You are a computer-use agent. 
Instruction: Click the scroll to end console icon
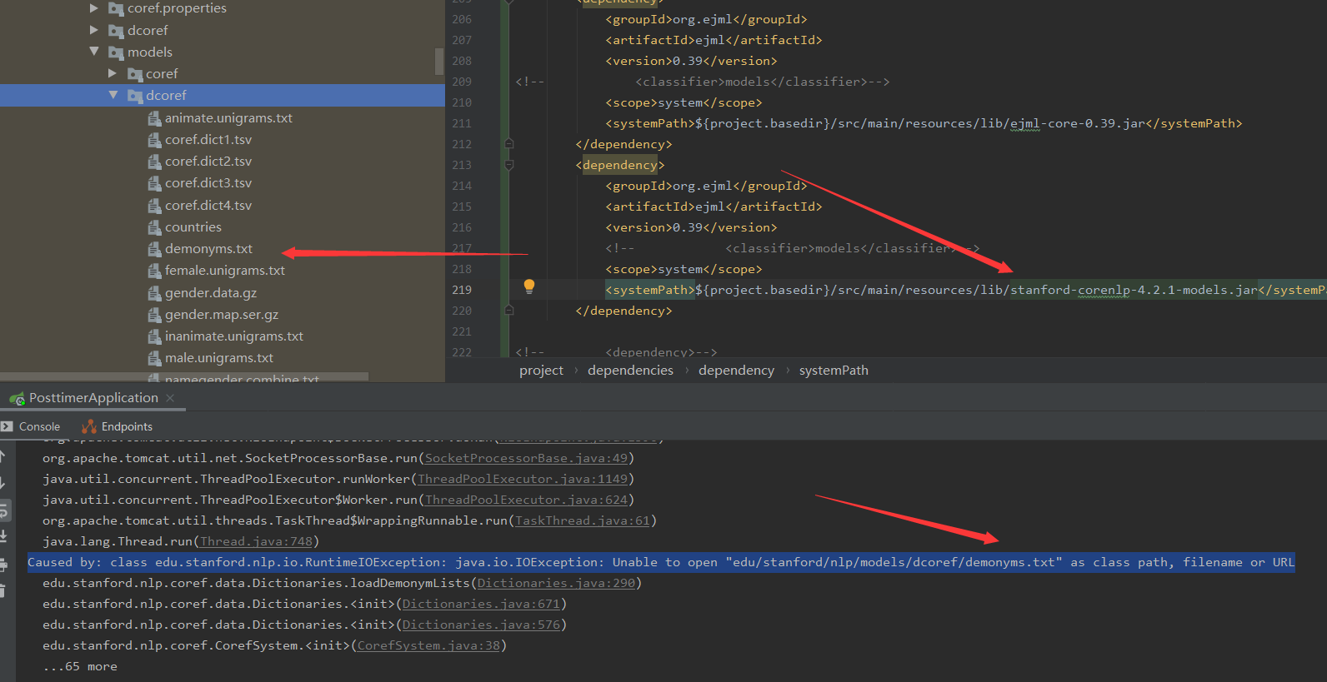coord(3,536)
